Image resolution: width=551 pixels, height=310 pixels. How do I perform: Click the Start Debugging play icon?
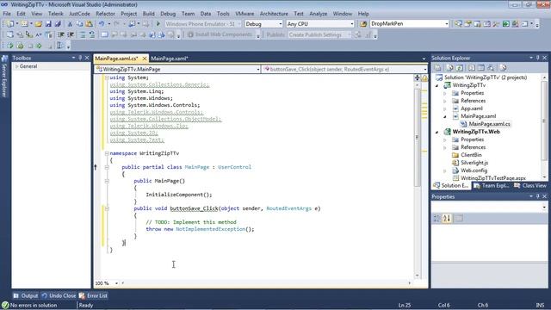click(158, 24)
